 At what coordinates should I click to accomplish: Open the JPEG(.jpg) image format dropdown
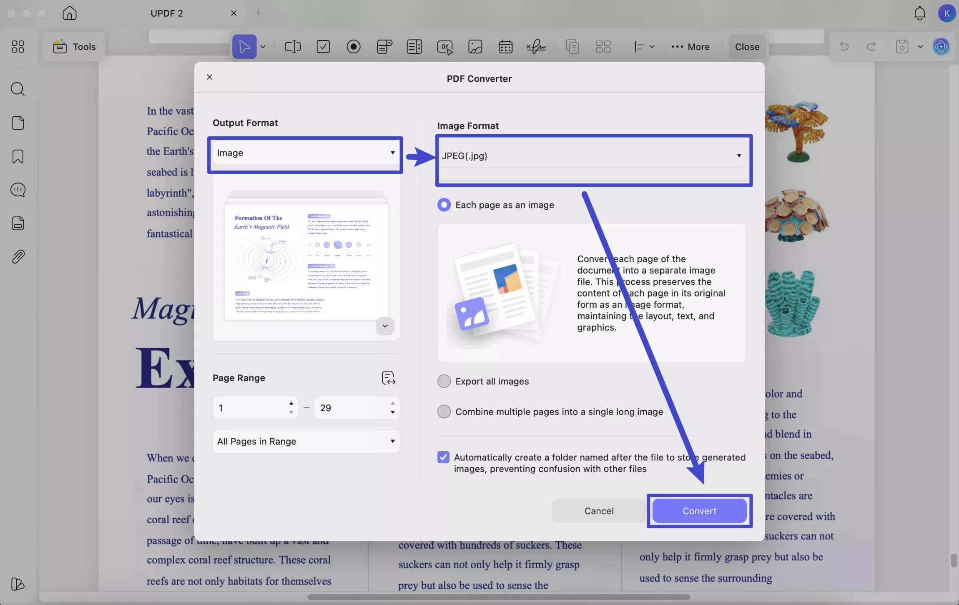click(591, 156)
